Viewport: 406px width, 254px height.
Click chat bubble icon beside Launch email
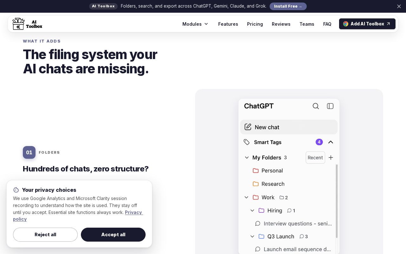(258, 249)
